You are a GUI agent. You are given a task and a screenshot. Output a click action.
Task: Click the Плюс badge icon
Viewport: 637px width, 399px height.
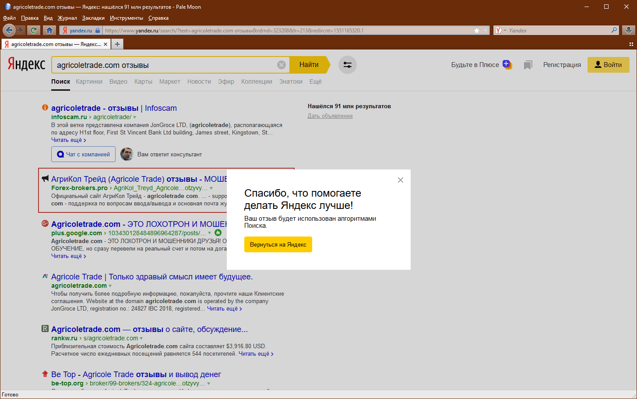(x=507, y=64)
